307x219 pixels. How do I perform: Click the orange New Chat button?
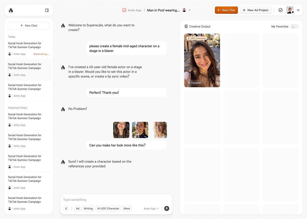coord(226,10)
